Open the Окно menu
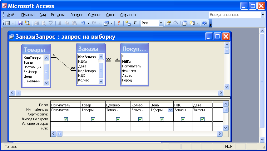The height and width of the screenshot is (151, 267). (111, 15)
